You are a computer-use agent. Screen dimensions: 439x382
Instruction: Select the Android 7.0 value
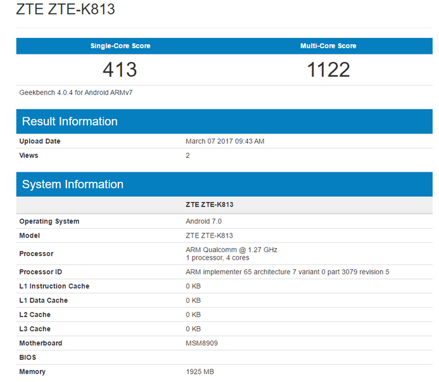pos(204,221)
